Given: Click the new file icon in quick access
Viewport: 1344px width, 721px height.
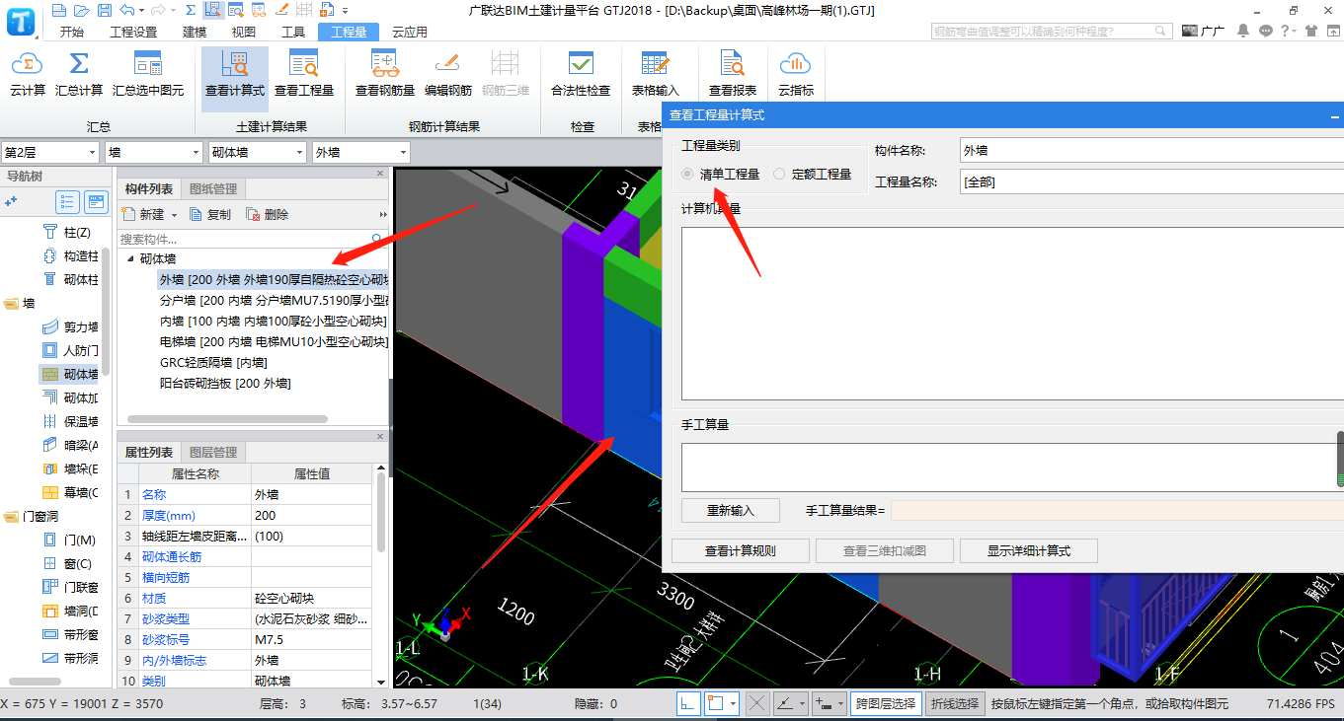Looking at the screenshot, I should (59, 10).
